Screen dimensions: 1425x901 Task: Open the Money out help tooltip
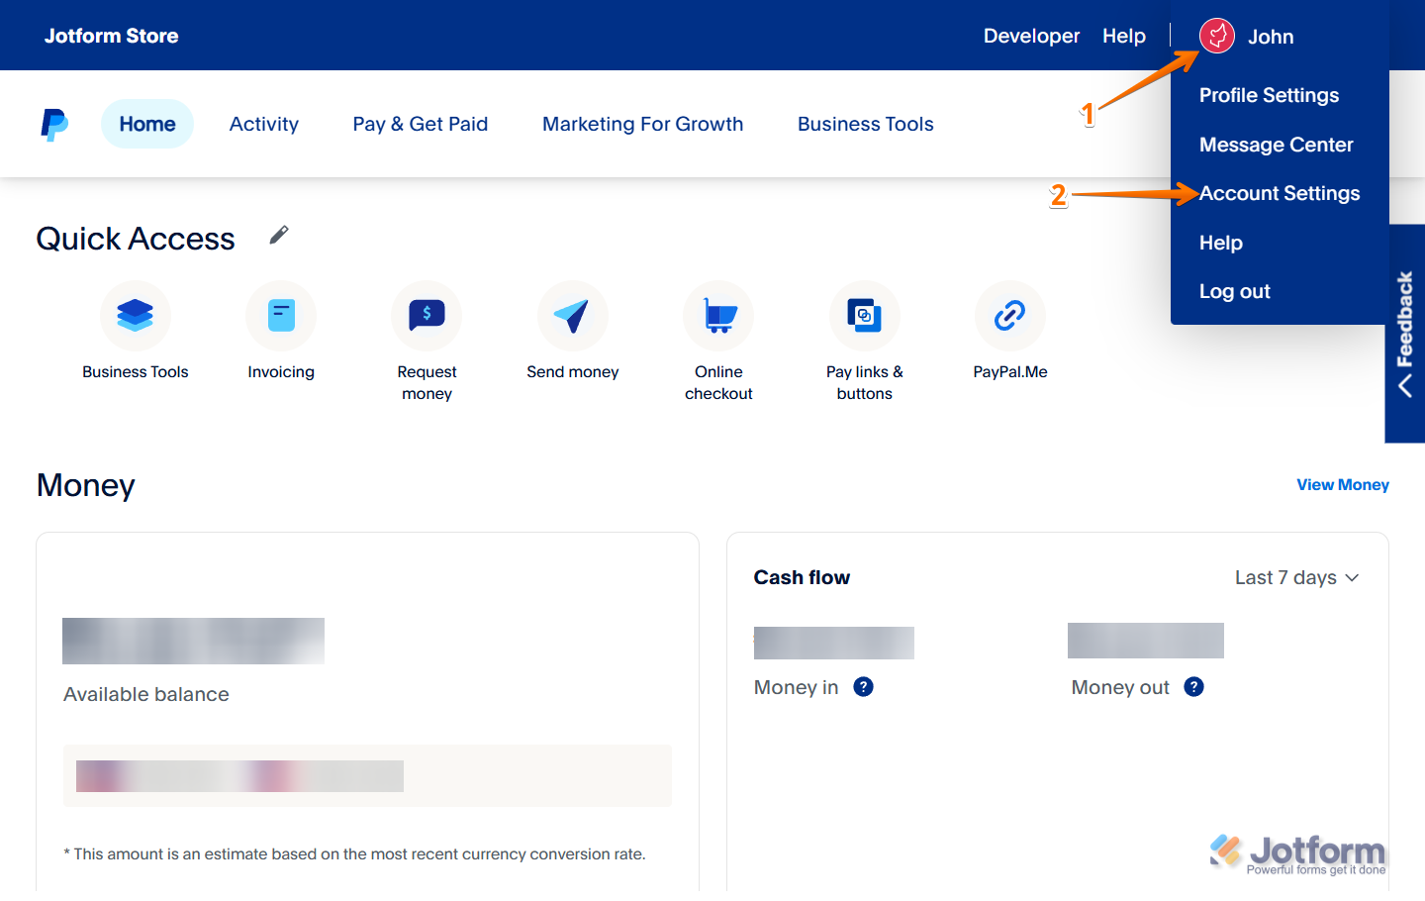coord(1192,686)
